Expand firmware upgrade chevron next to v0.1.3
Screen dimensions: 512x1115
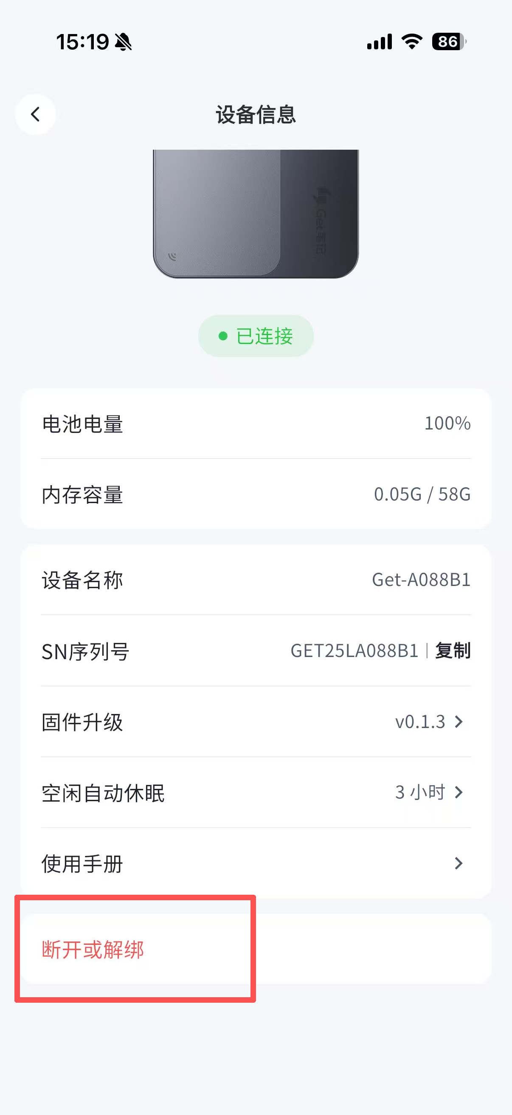(x=459, y=722)
